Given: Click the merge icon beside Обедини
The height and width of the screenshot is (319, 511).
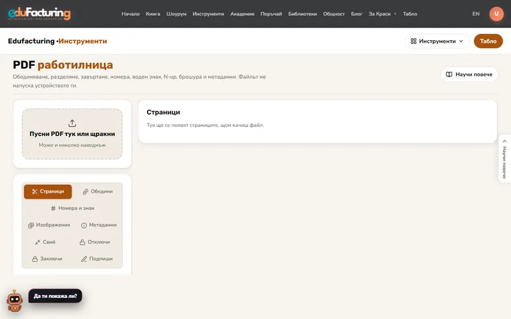Looking at the screenshot, I should (x=86, y=191).
